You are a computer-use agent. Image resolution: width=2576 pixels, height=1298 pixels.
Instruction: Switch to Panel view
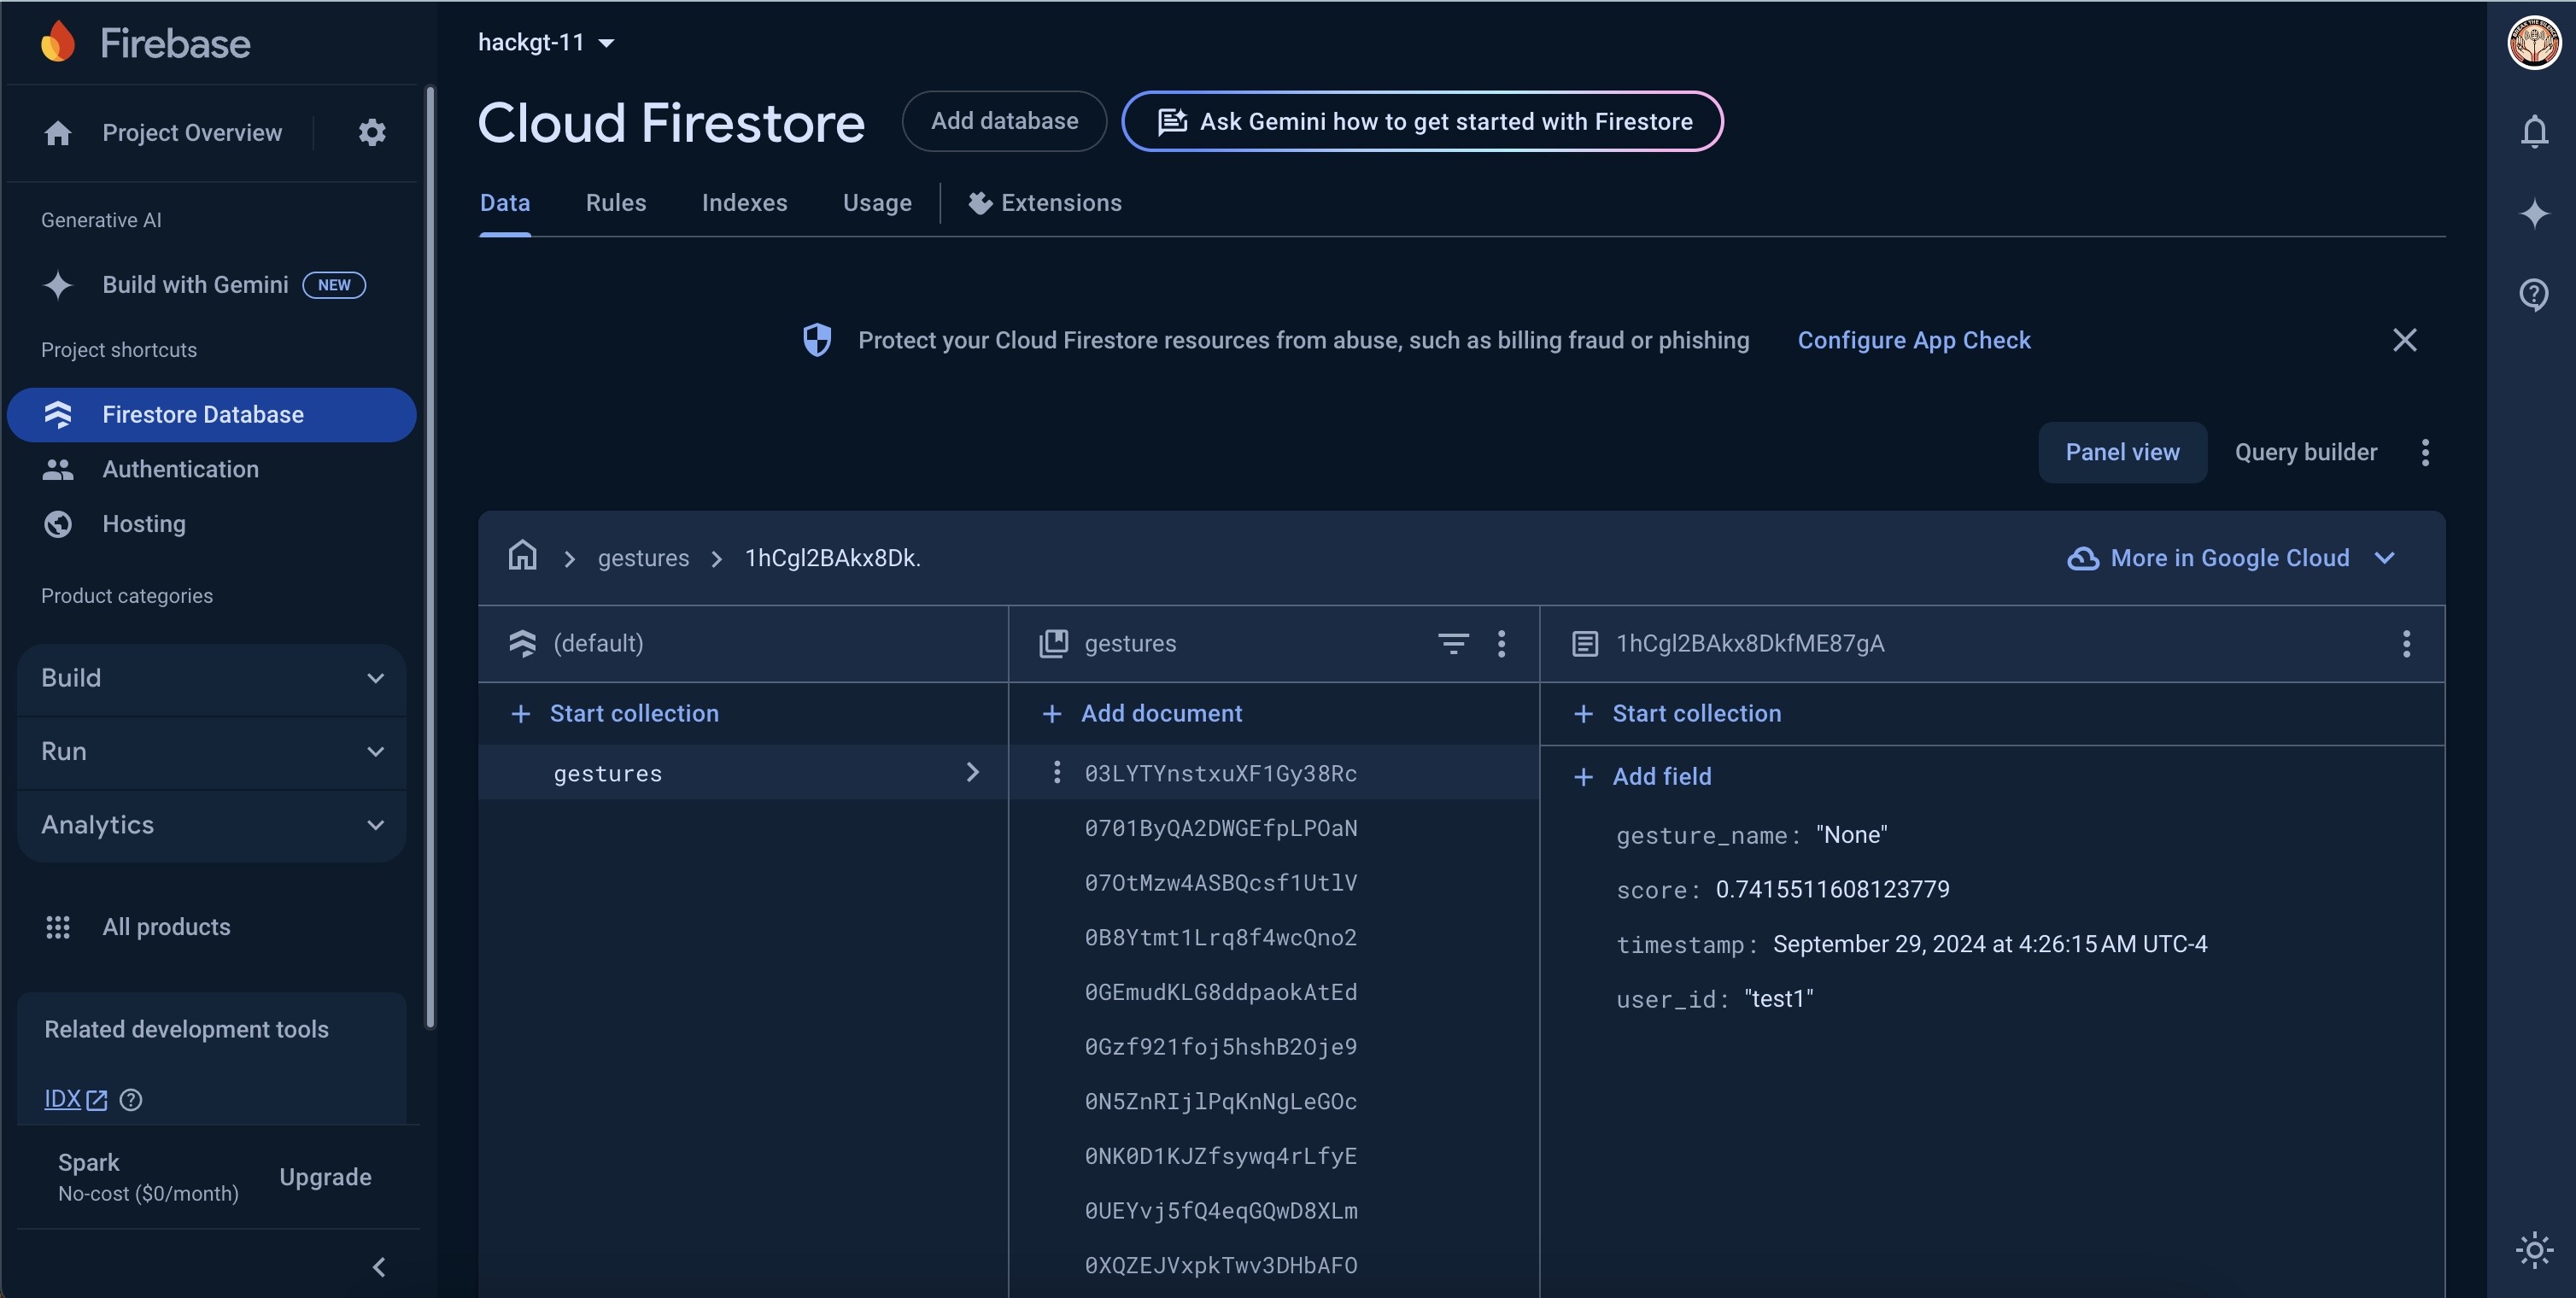(x=2122, y=452)
